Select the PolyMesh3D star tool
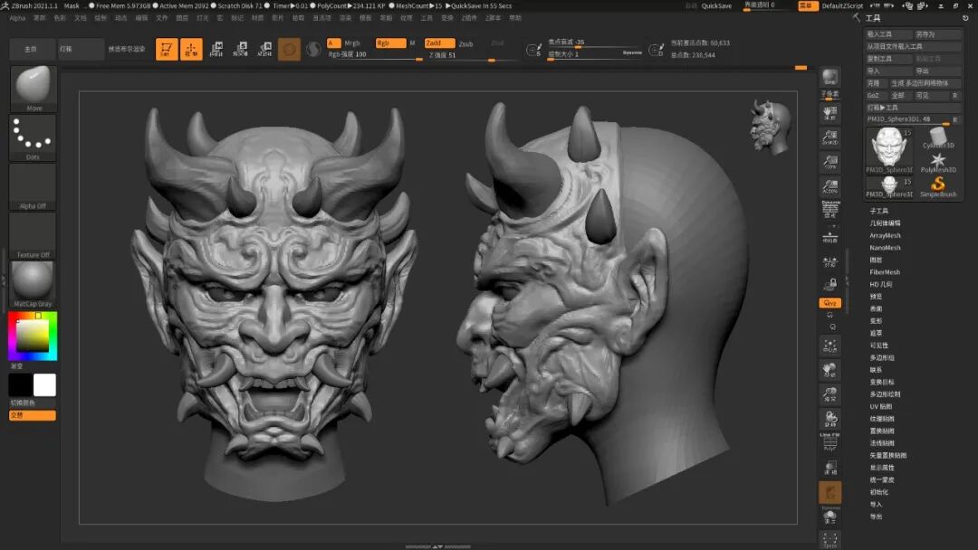Viewport: 978px width, 550px height. click(x=938, y=163)
